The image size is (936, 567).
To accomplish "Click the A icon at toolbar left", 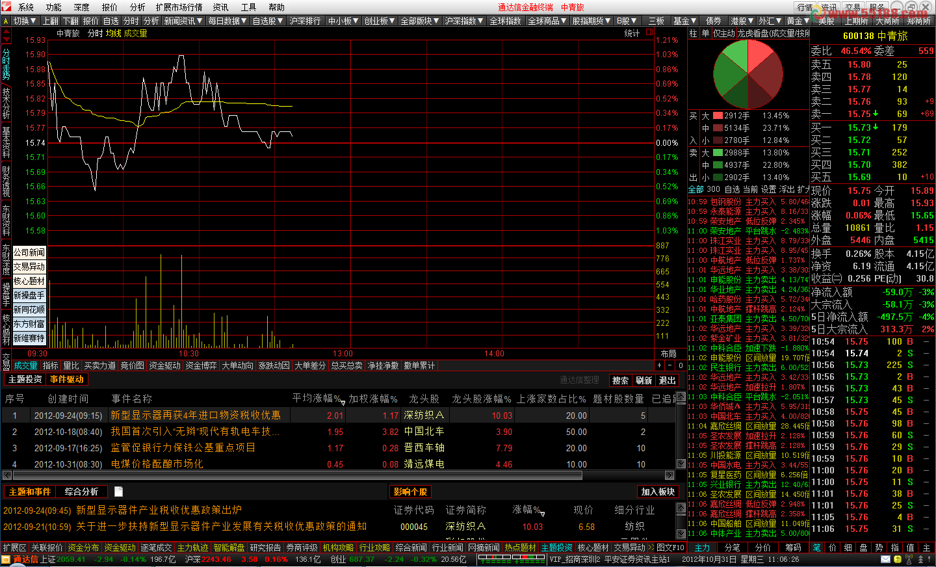I will point(6,21).
